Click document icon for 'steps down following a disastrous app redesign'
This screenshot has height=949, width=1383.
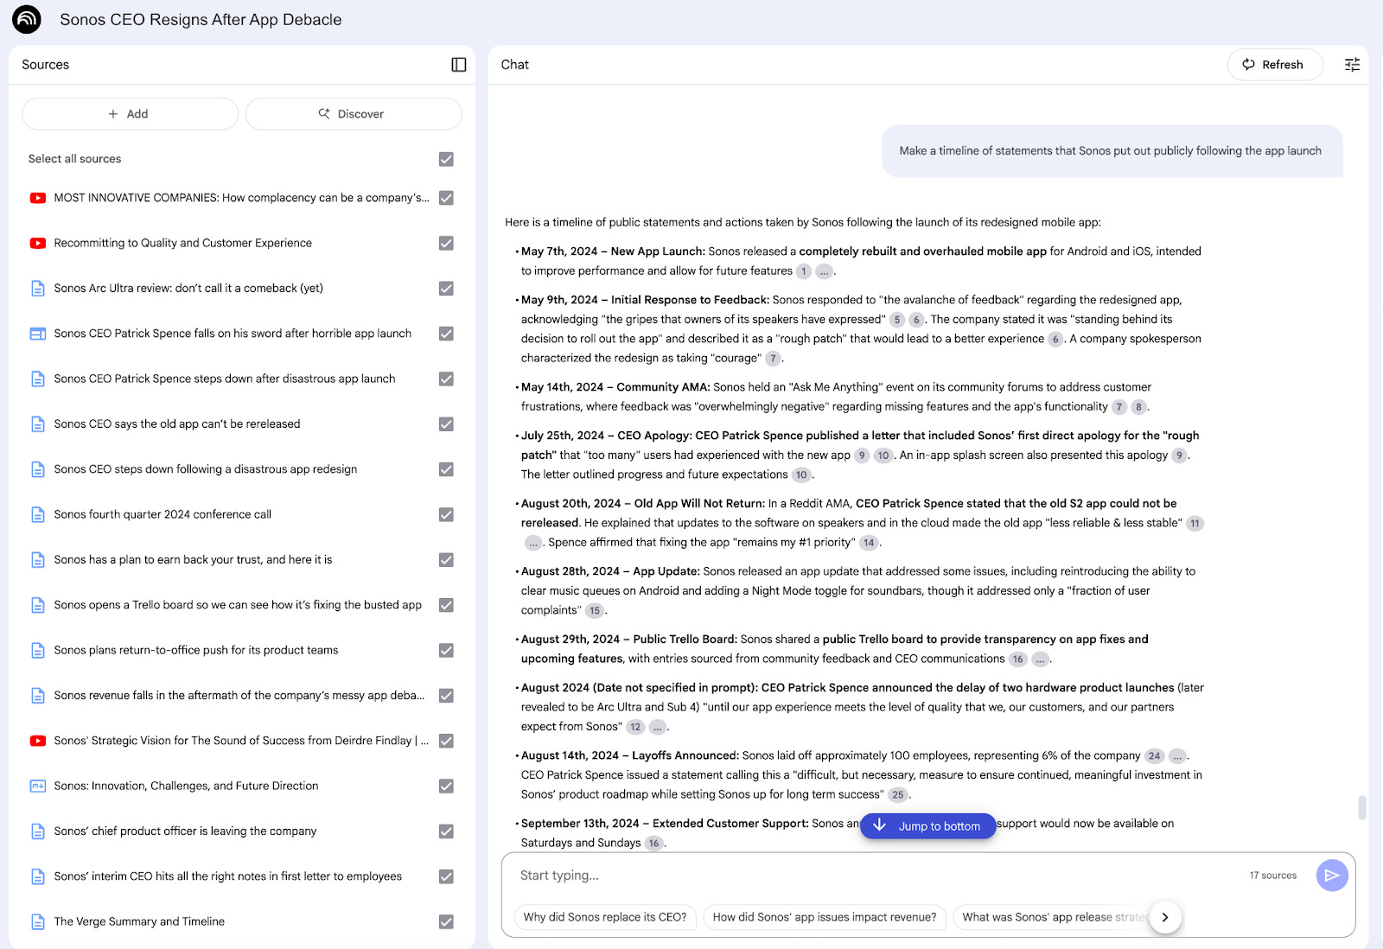(x=38, y=469)
